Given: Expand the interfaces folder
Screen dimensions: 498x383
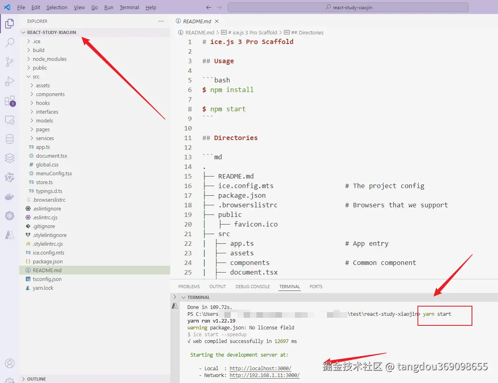Looking at the screenshot, I should (x=95, y=112).
